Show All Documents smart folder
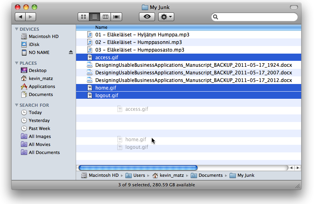Viewport: 314px width, 204px height. point(40,152)
